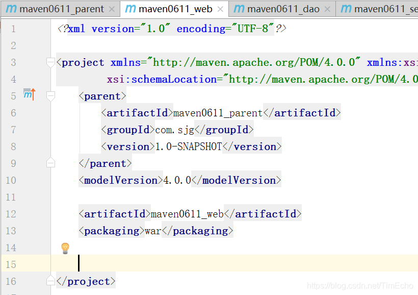The image size is (418, 295).
Task: Click the closing </project> tag
Action: coord(86,281)
